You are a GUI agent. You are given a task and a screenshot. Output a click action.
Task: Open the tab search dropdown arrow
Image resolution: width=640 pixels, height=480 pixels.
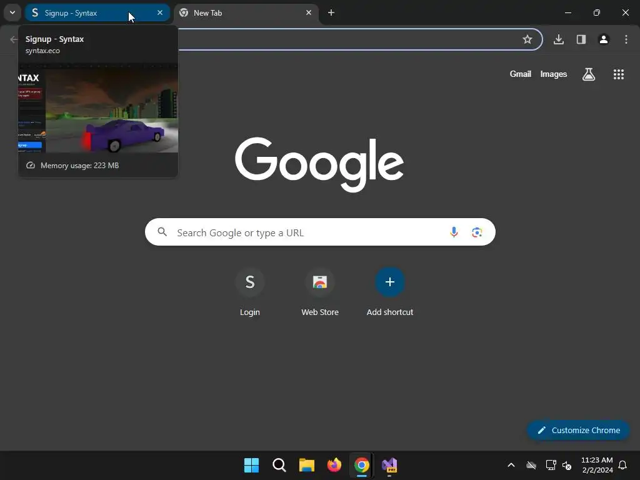click(x=12, y=12)
